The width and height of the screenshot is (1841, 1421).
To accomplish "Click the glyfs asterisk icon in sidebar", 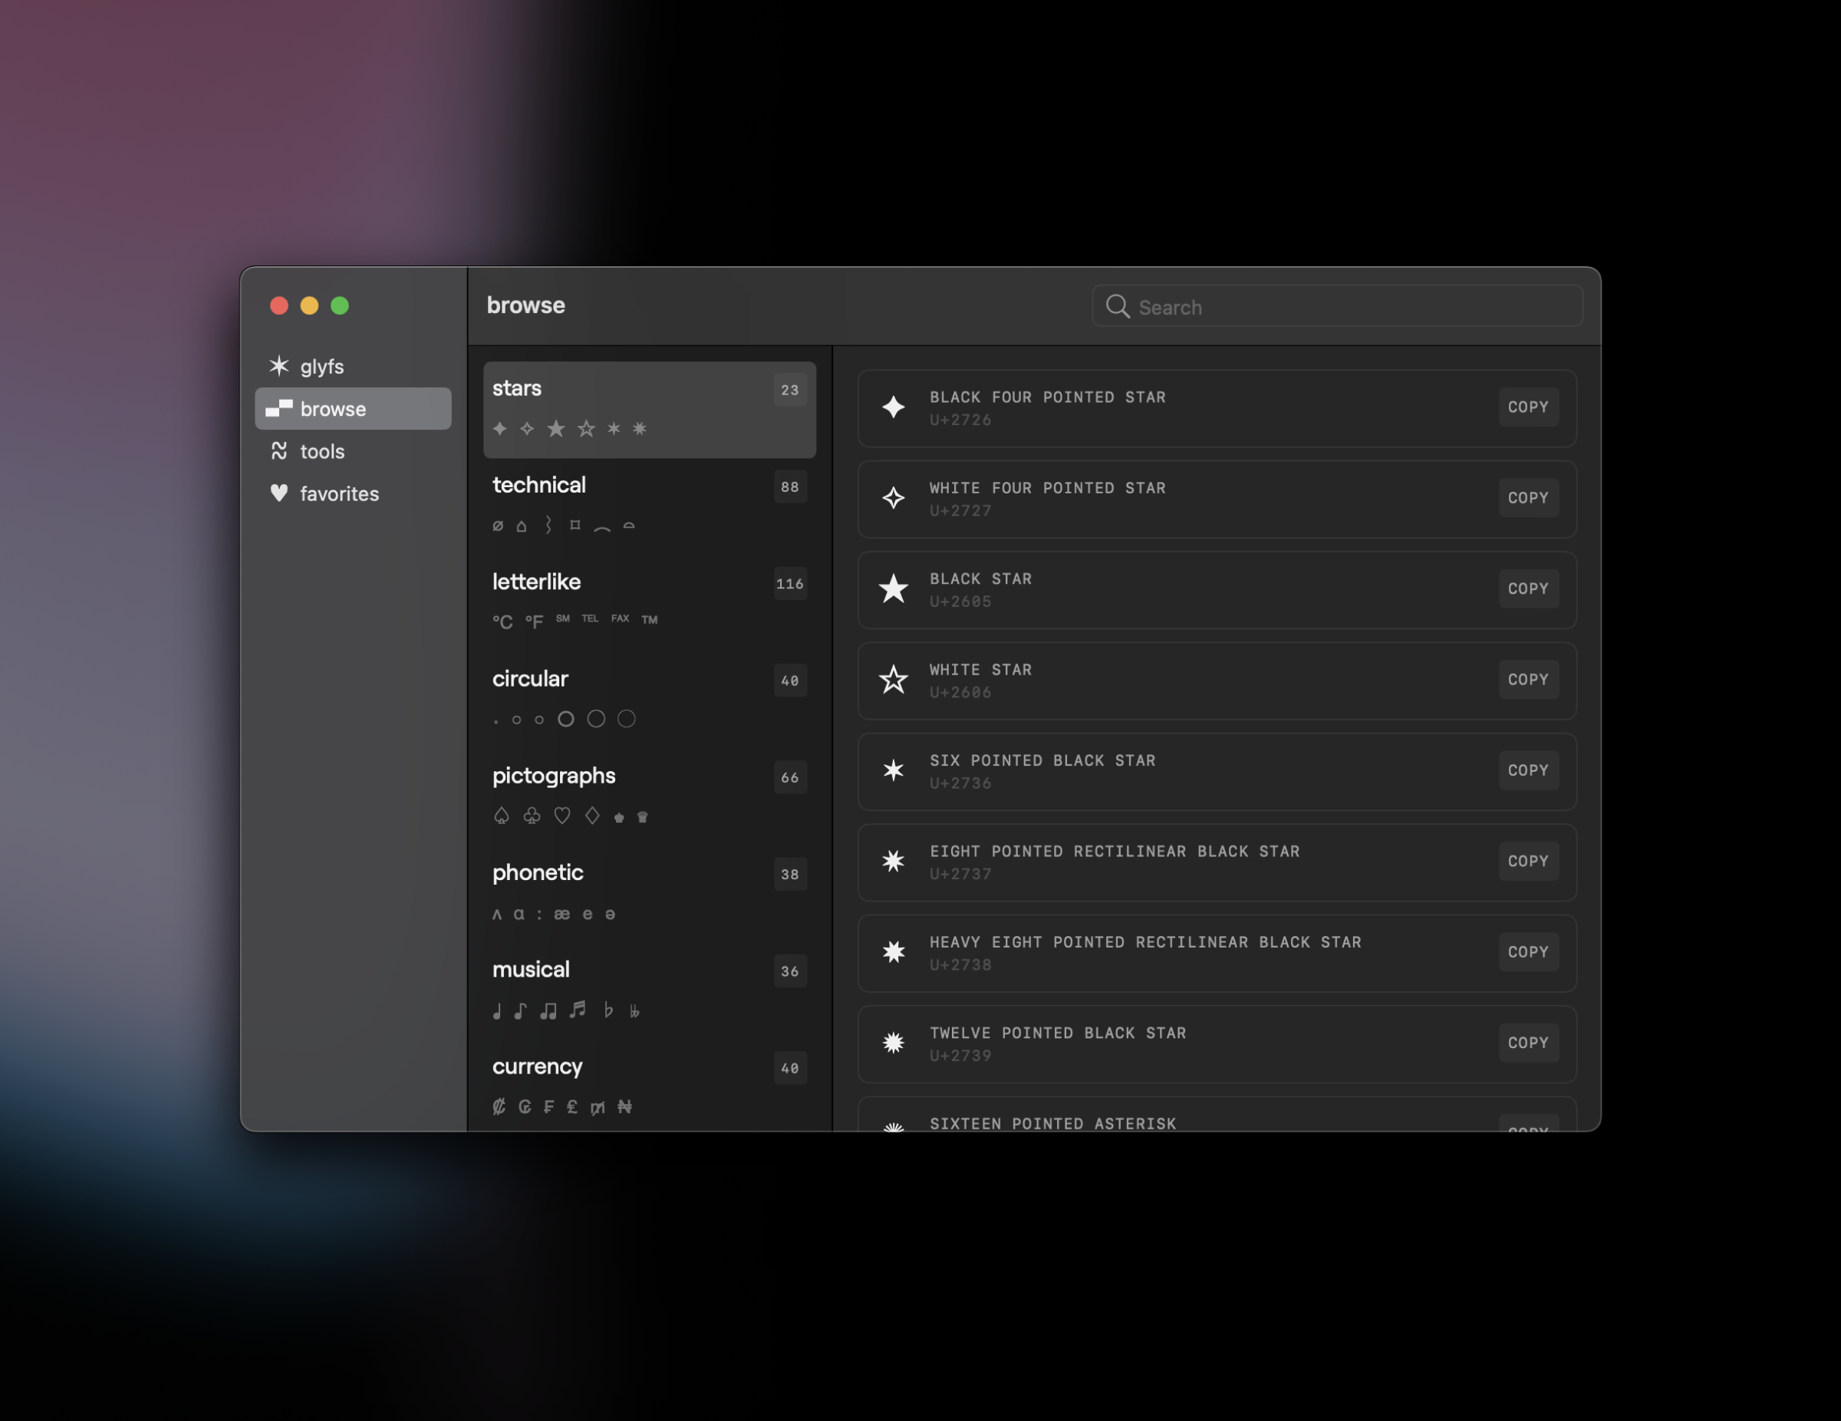I will (278, 366).
